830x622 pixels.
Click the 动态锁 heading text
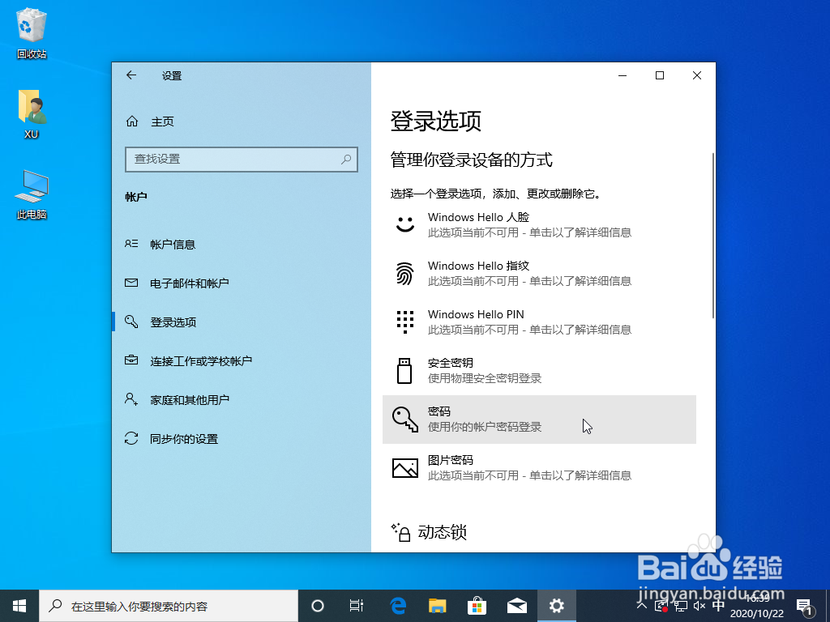(442, 532)
